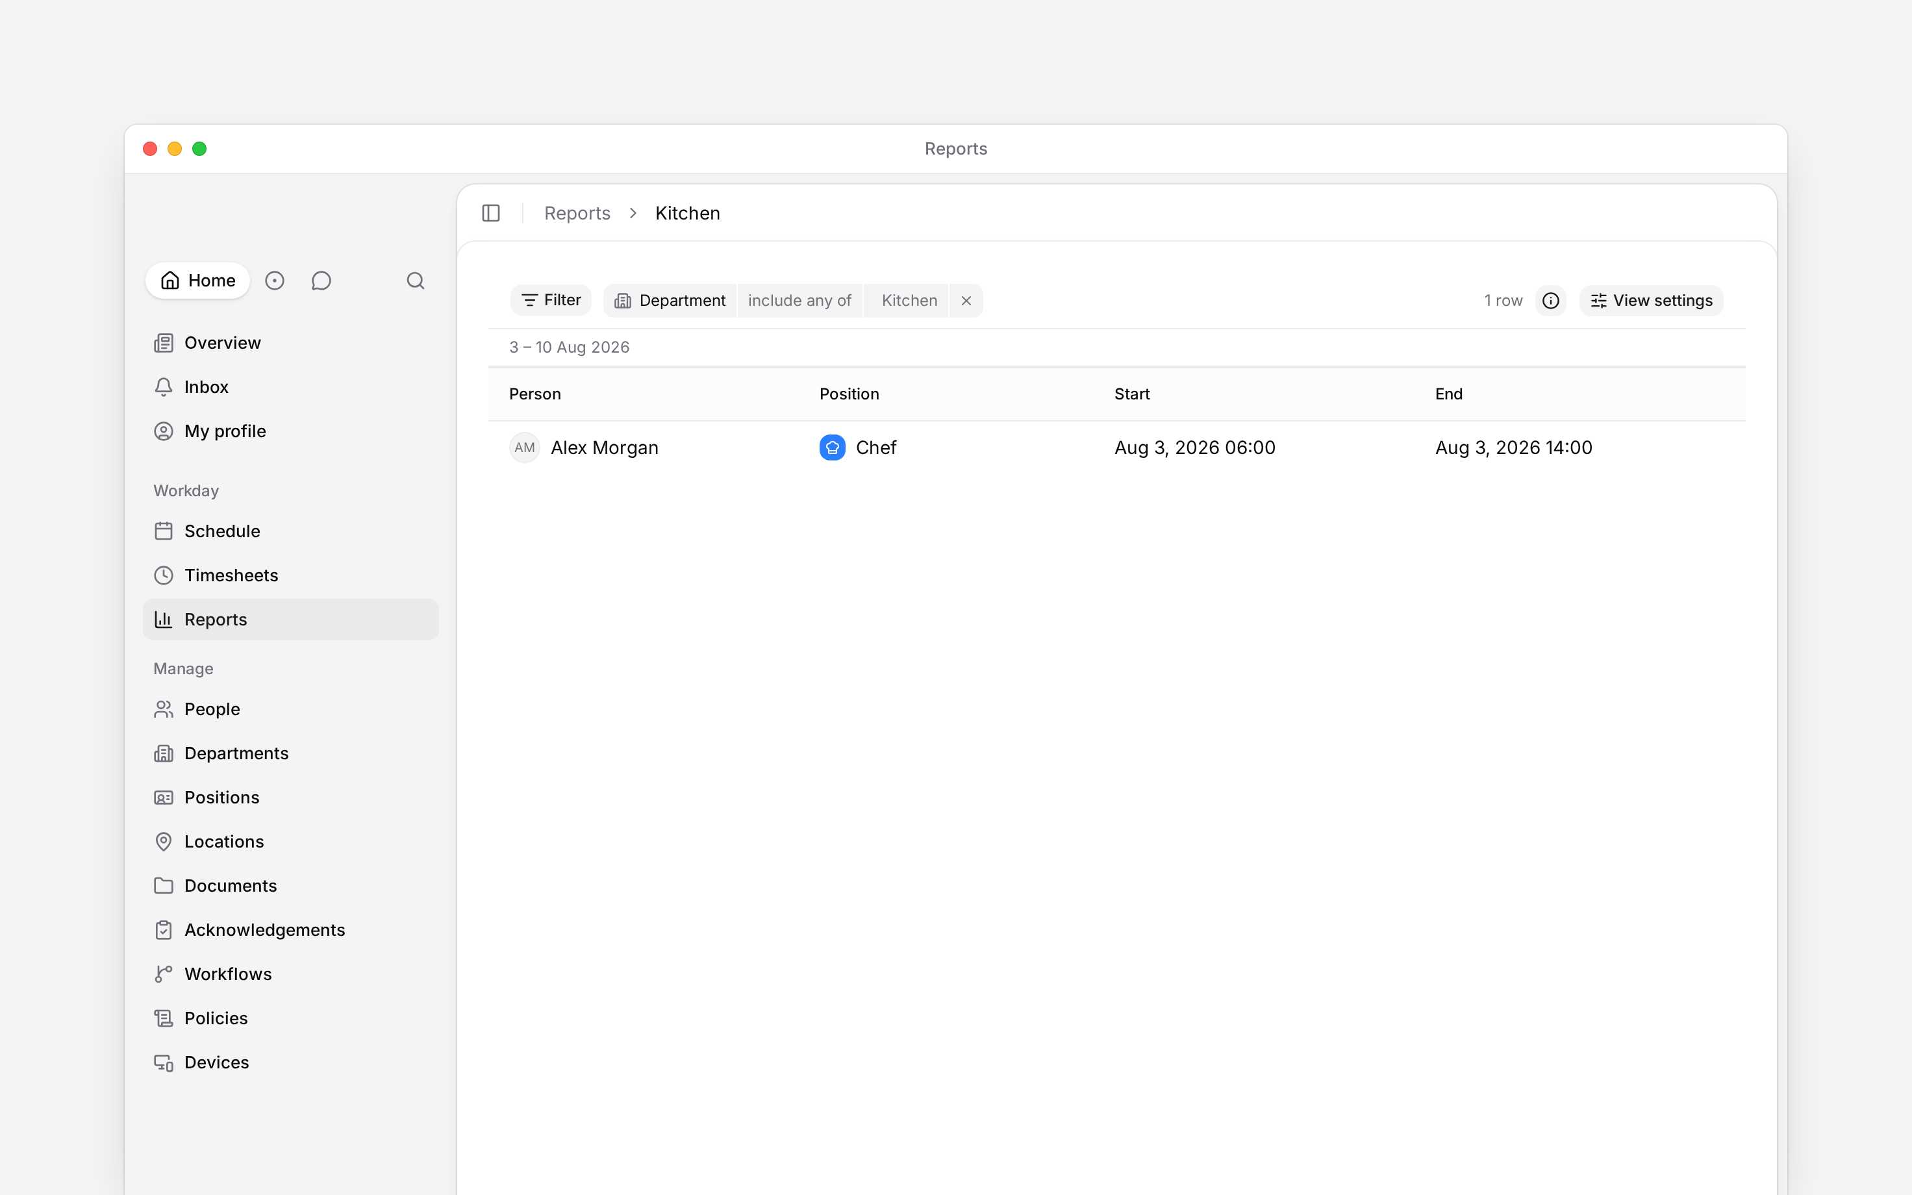
Task: Click the Chef position text
Action: (876, 447)
